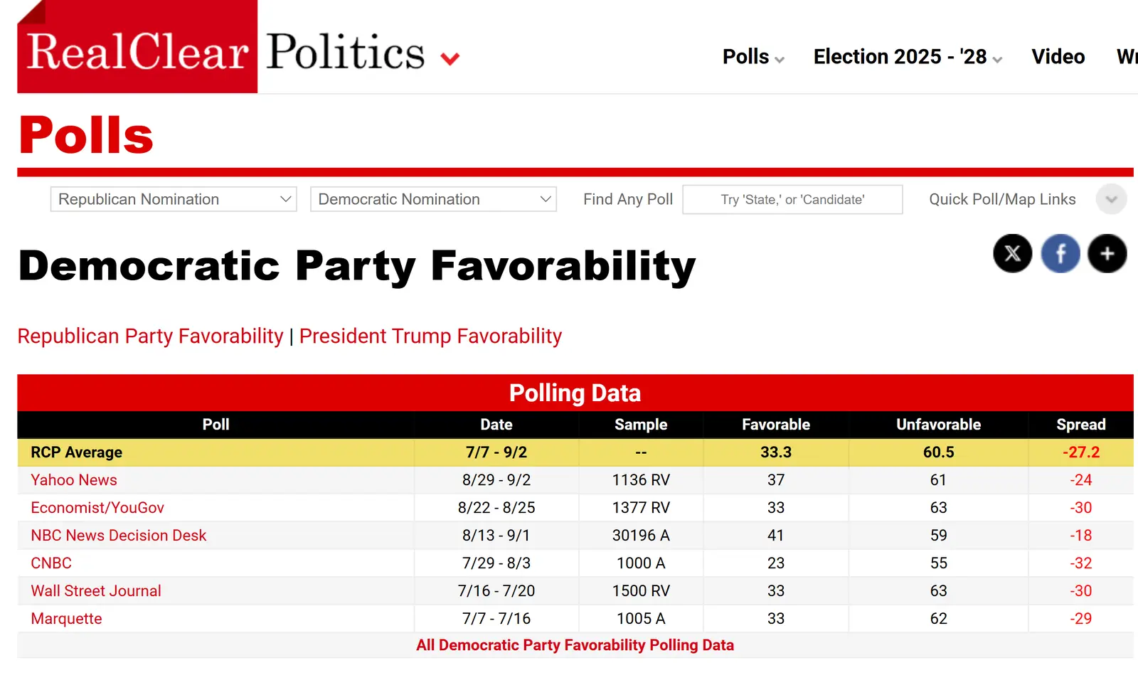The height and width of the screenshot is (685, 1138).
Task: Go to the Video section
Action: (1058, 57)
